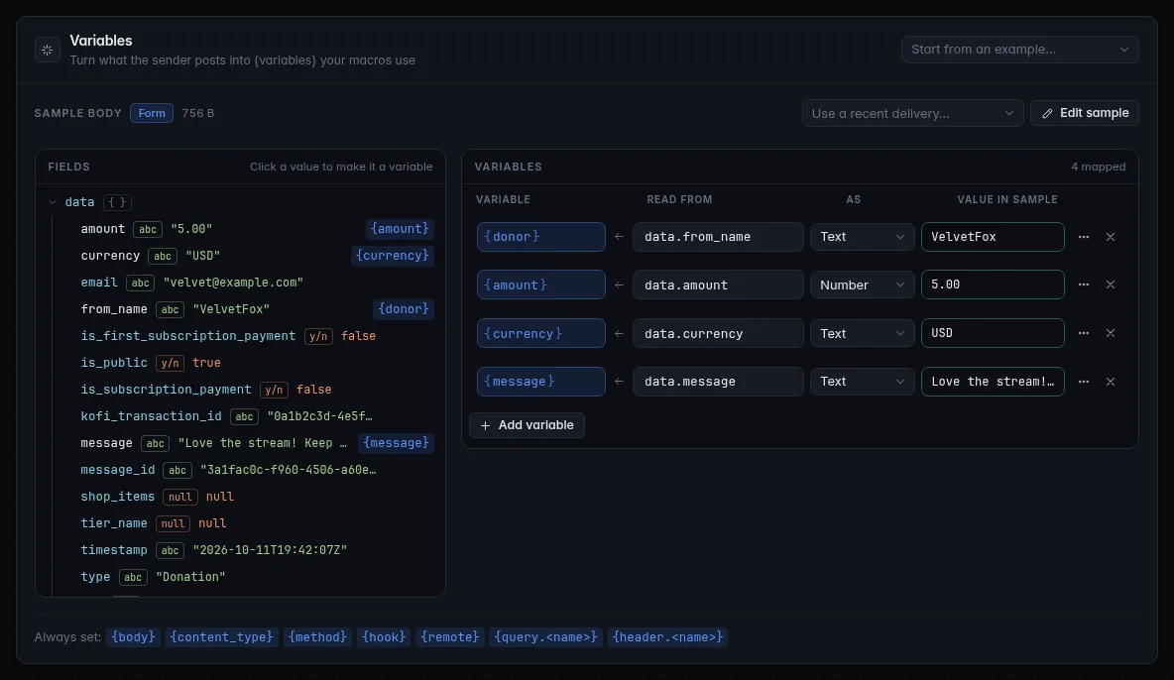
Task: Click the data.currency read-from field
Action: [x=718, y=333]
